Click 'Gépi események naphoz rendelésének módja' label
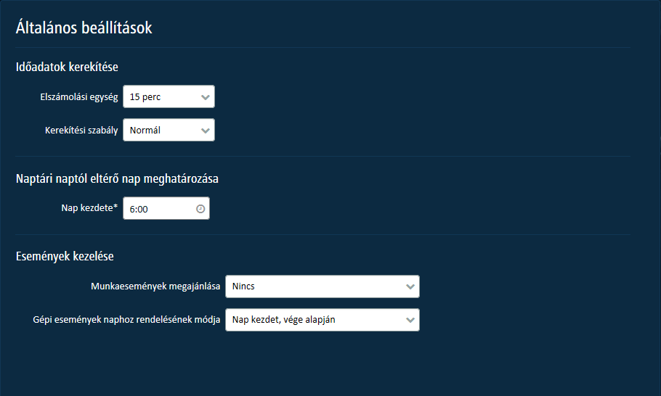Image resolution: width=661 pixels, height=396 pixels. (126, 320)
